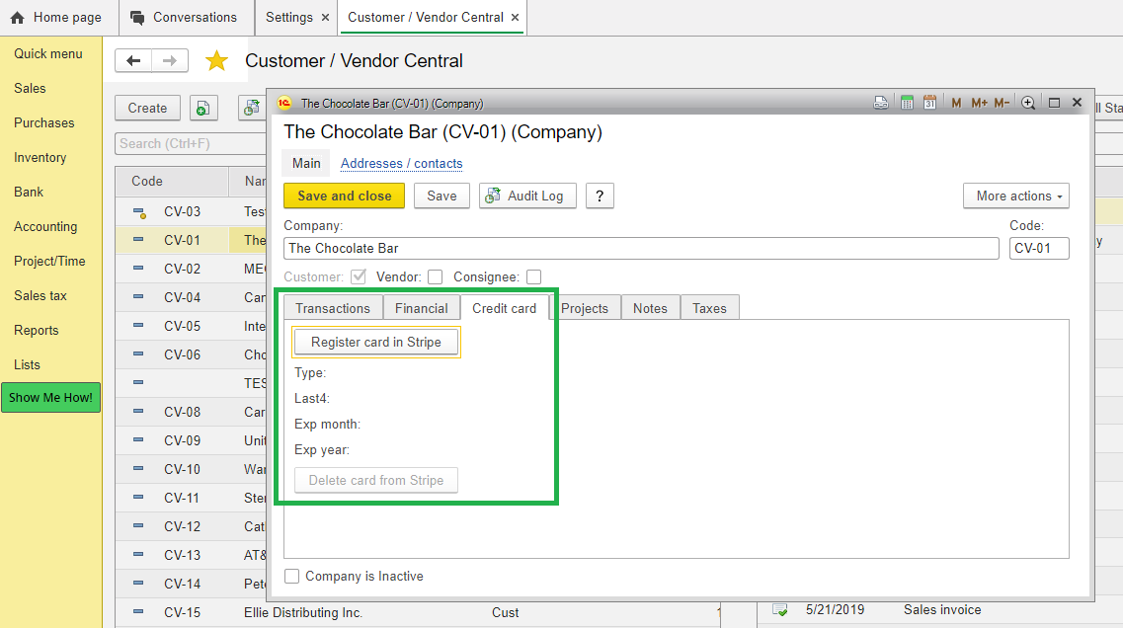Click the question mark help button

coord(600,196)
